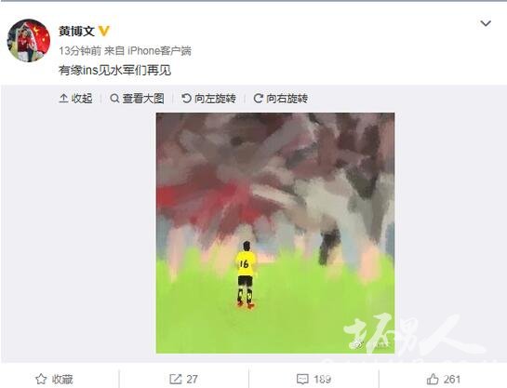Click the magnifier icon beside 查看大图
This screenshot has height=388, width=507.
coord(114,99)
